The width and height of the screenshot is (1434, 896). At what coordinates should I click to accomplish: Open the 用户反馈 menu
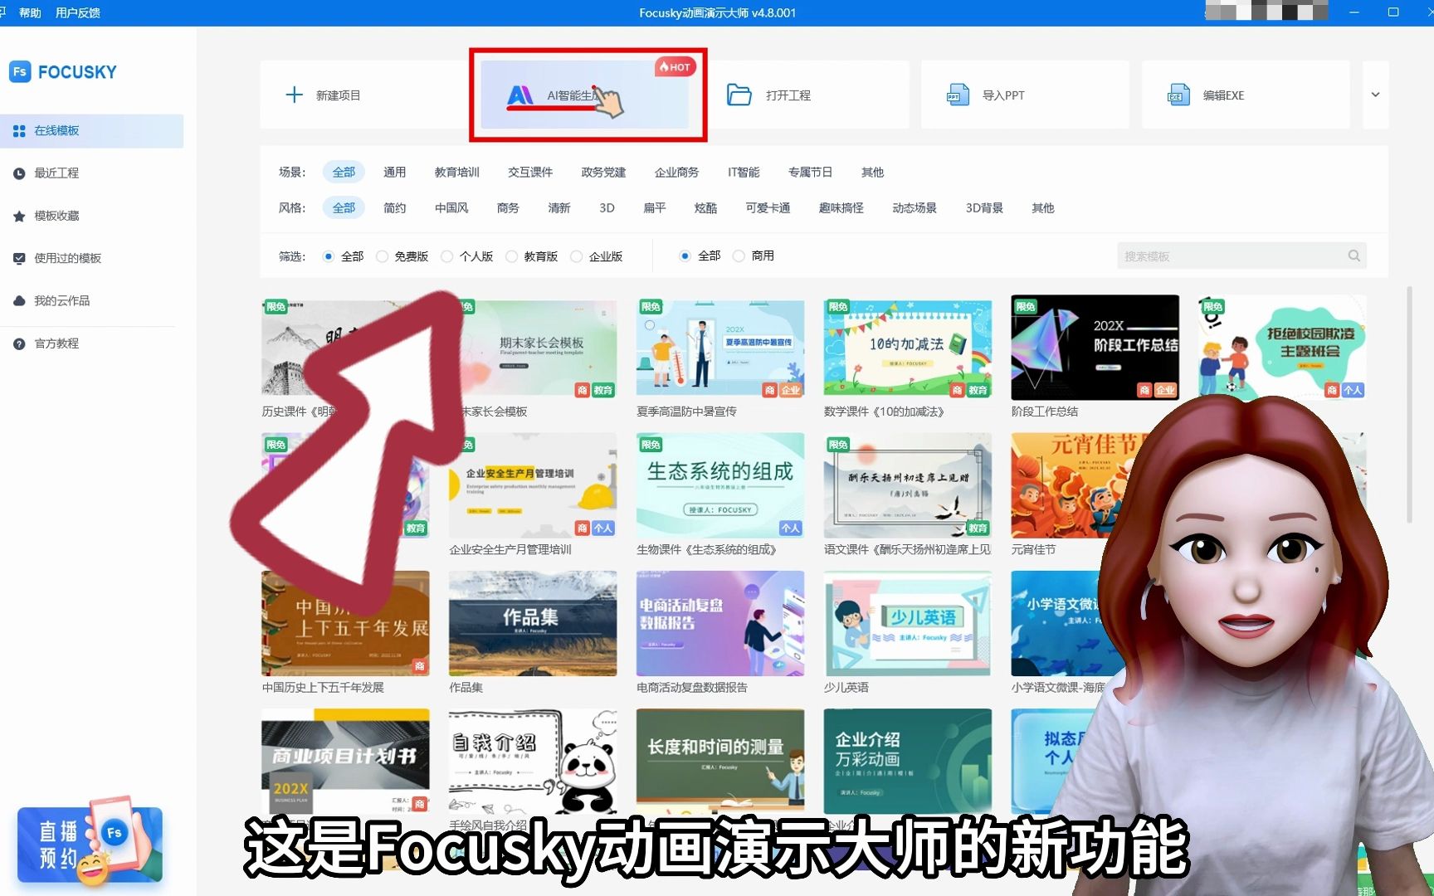point(78,12)
